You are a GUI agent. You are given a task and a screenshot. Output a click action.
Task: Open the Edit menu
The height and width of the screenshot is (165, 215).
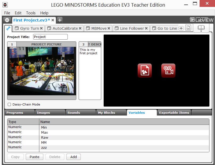18,13
